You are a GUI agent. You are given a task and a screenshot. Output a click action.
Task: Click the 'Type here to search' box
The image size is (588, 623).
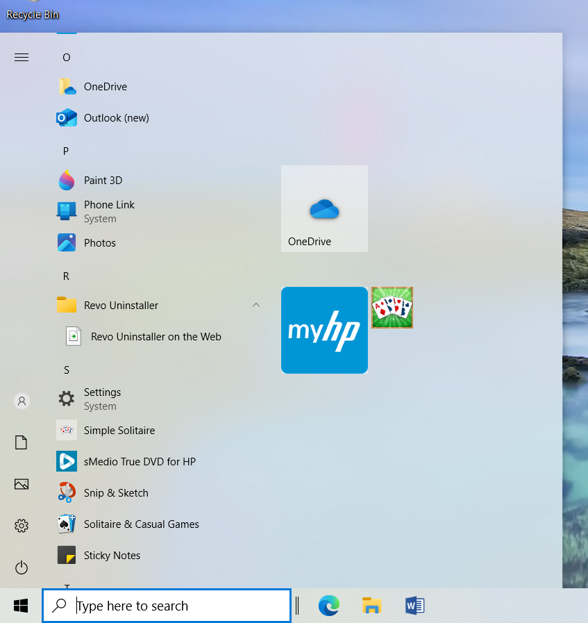coord(167,606)
